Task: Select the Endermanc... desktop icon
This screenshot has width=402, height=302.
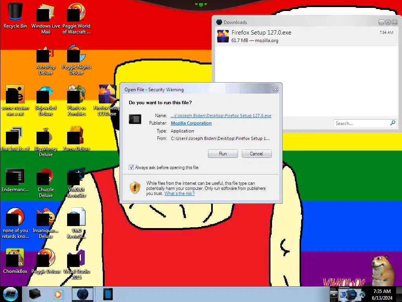Action: (15, 180)
